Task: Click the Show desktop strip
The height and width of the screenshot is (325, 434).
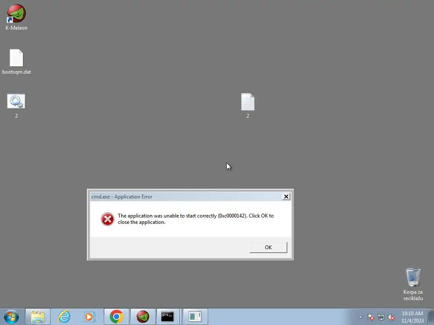Action: pos(431,317)
